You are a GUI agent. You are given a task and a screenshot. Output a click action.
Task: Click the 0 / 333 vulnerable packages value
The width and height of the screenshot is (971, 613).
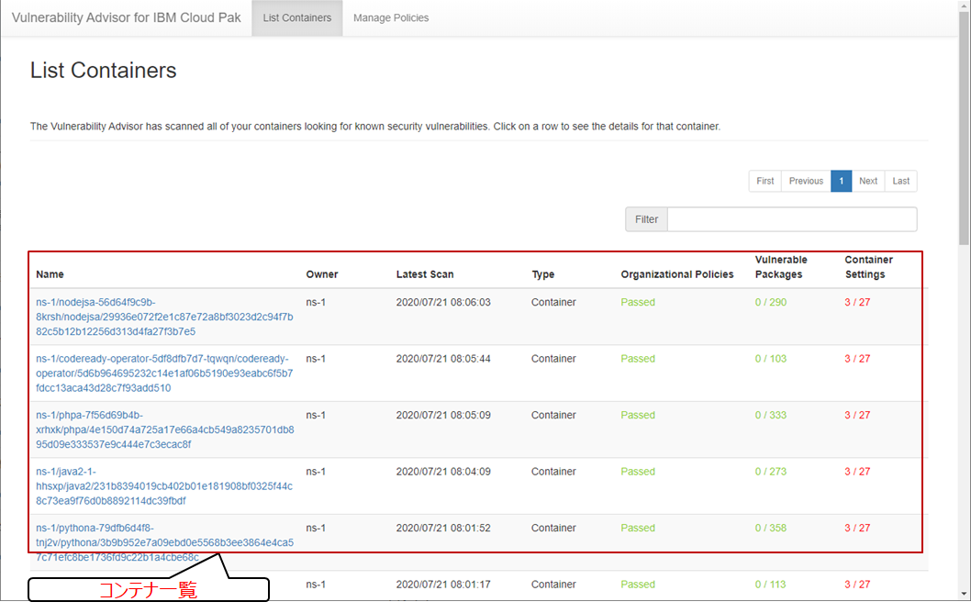pos(770,415)
